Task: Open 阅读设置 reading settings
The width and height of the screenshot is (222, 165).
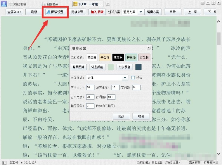Action: point(55,12)
